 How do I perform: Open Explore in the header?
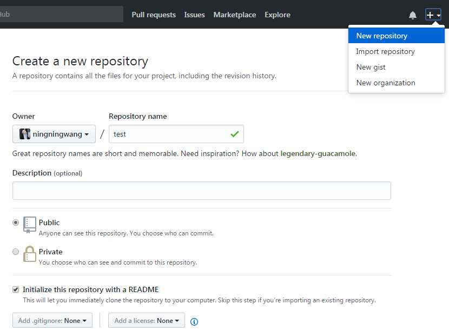pyautogui.click(x=277, y=15)
